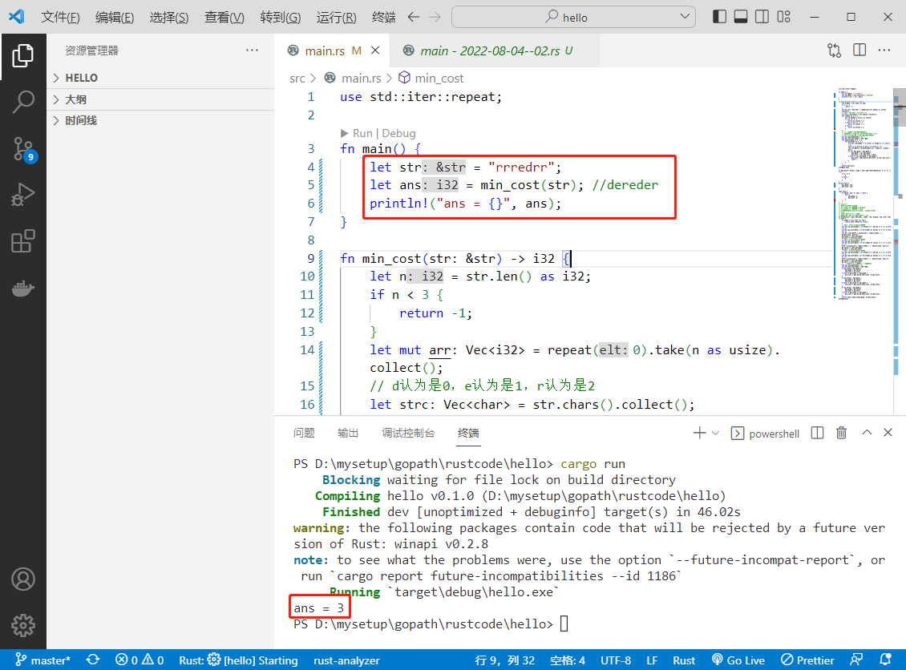Open errors and warnings count in status bar
Screen dimensions: 906x670
(140, 660)
